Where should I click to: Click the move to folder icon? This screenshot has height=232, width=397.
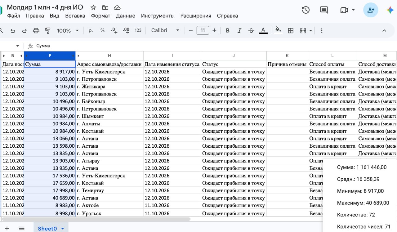(105, 7)
